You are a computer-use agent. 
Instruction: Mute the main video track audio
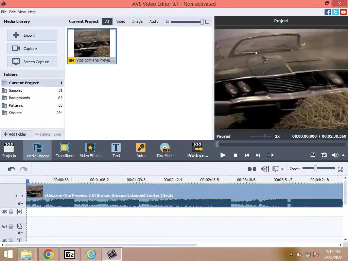(x=20, y=204)
